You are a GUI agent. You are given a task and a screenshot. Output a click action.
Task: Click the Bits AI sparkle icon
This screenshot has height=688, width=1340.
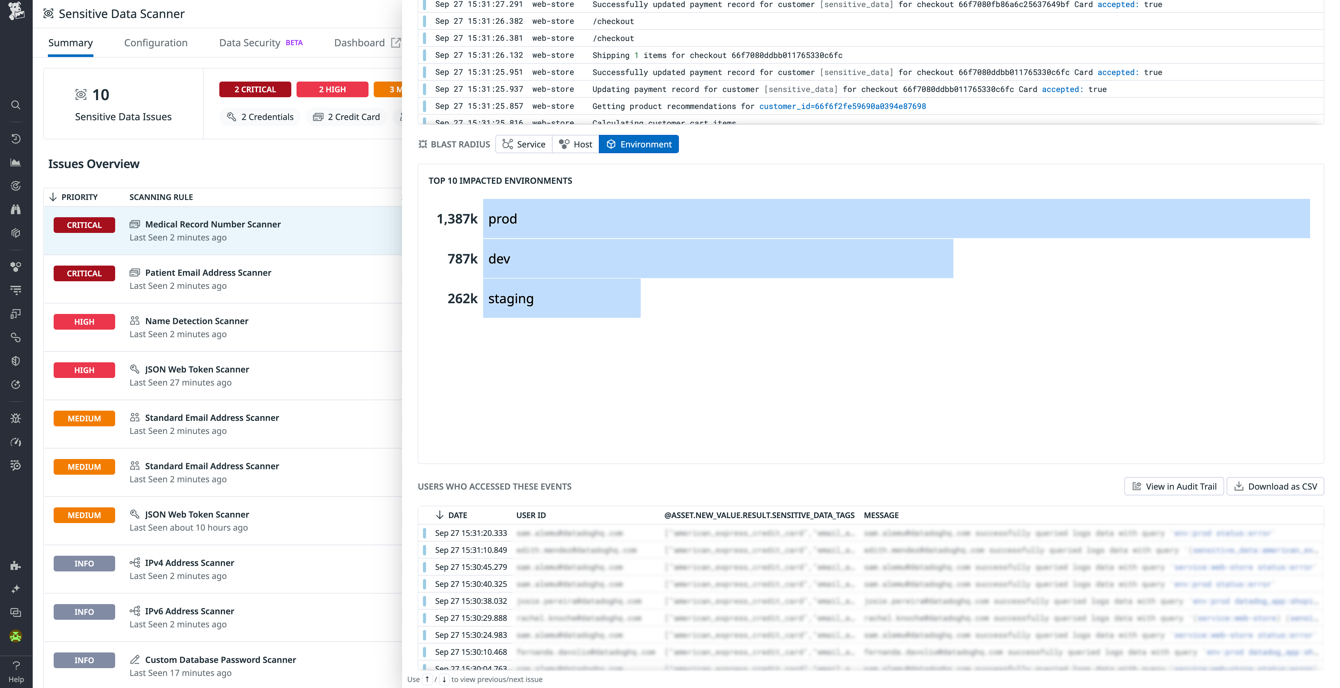point(16,588)
